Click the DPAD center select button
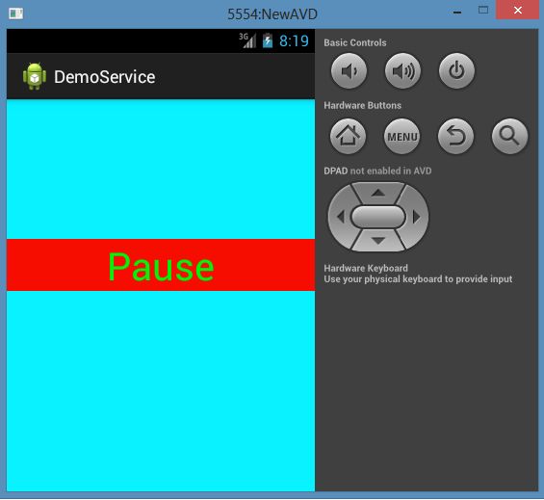This screenshot has width=544, height=500. pos(378,217)
